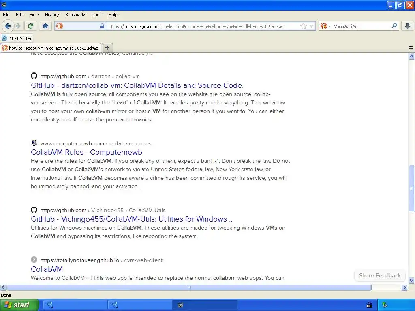This screenshot has width=415, height=311.
Task: Click the Forward navigation arrow
Action: click(18, 26)
